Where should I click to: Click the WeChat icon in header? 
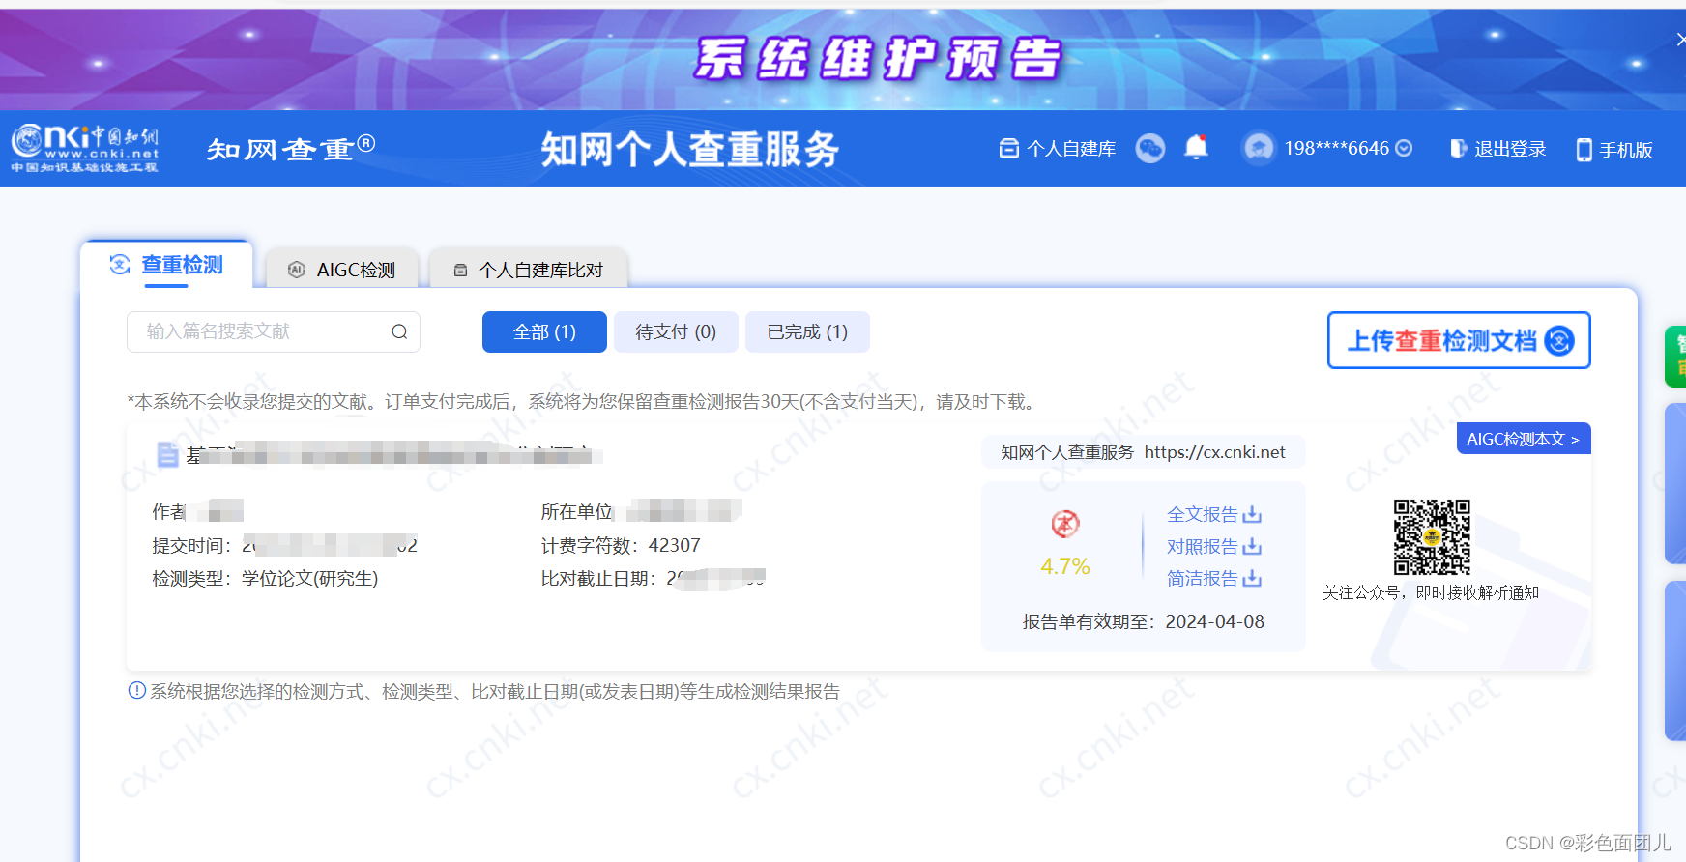click(x=1149, y=148)
